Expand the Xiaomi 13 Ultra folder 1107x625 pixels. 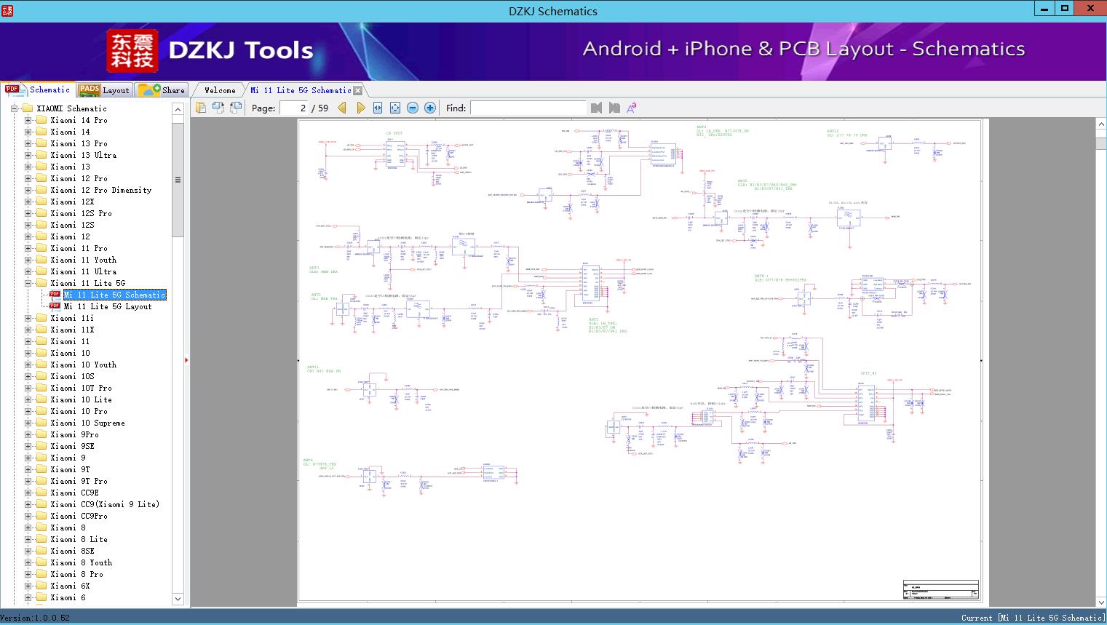[28, 155]
